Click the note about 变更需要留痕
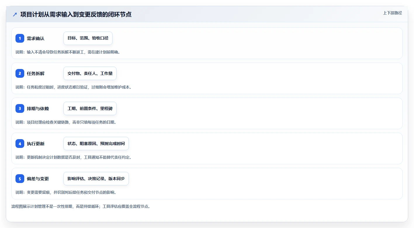The width and height of the screenshot is (414, 228). (66, 192)
